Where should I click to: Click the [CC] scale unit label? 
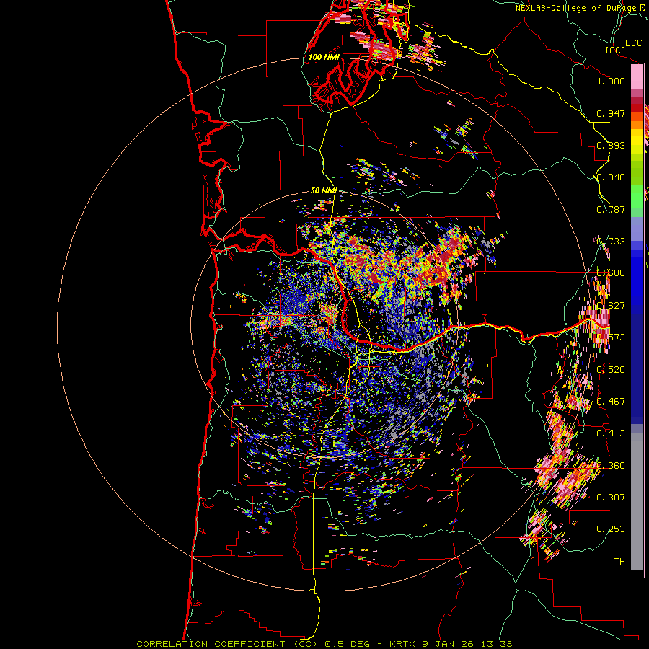[x=615, y=50]
